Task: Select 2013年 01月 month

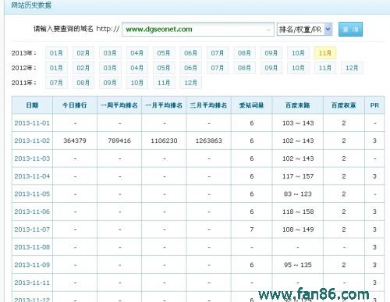Action: pyautogui.click(x=56, y=53)
